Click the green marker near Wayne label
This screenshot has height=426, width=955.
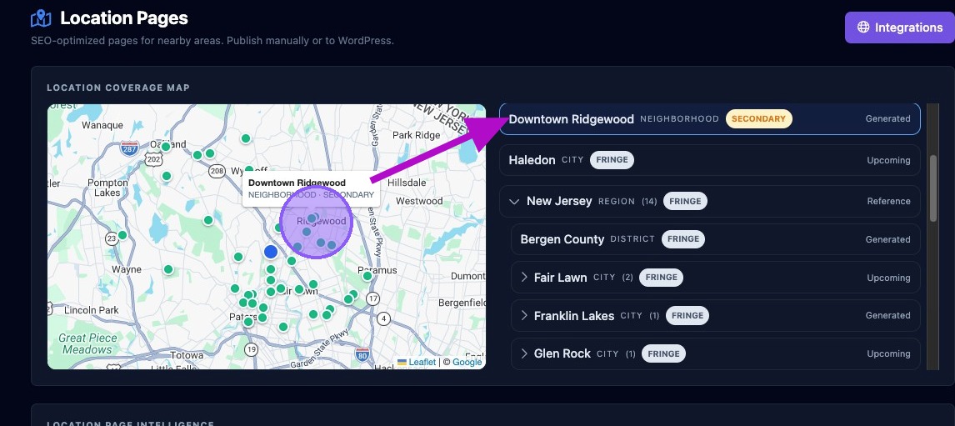(168, 269)
